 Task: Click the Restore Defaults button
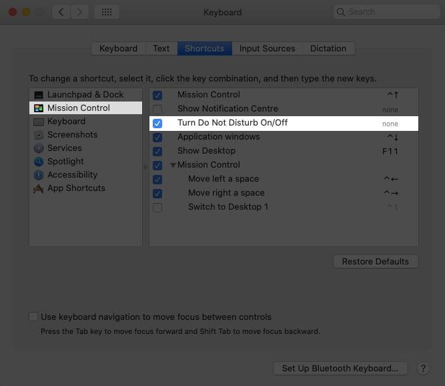376,261
